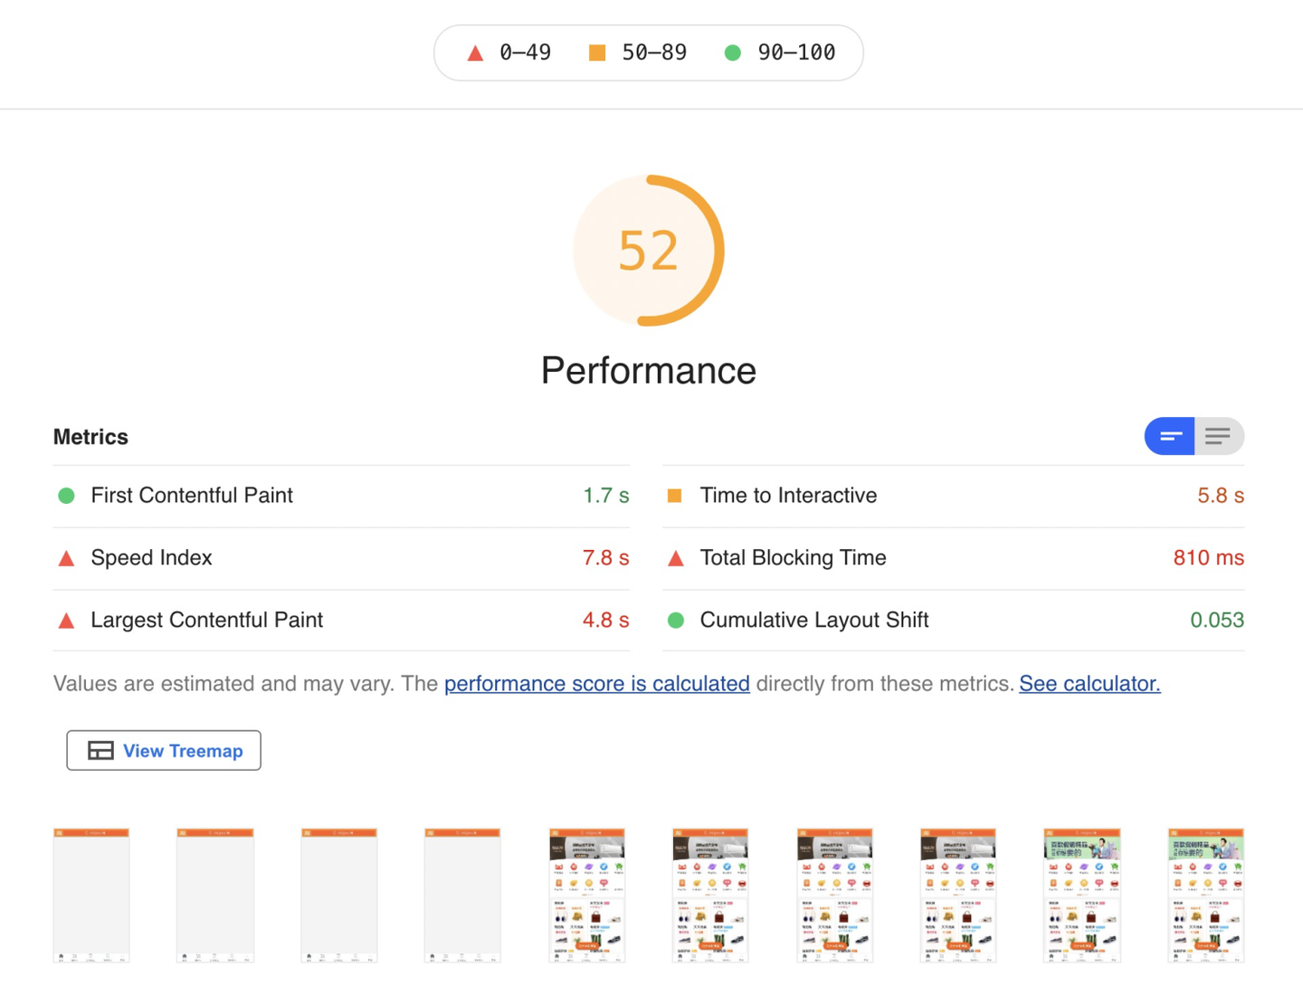This screenshot has width=1303, height=986.
Task: Click the red triangle in score legend
Action: (x=475, y=53)
